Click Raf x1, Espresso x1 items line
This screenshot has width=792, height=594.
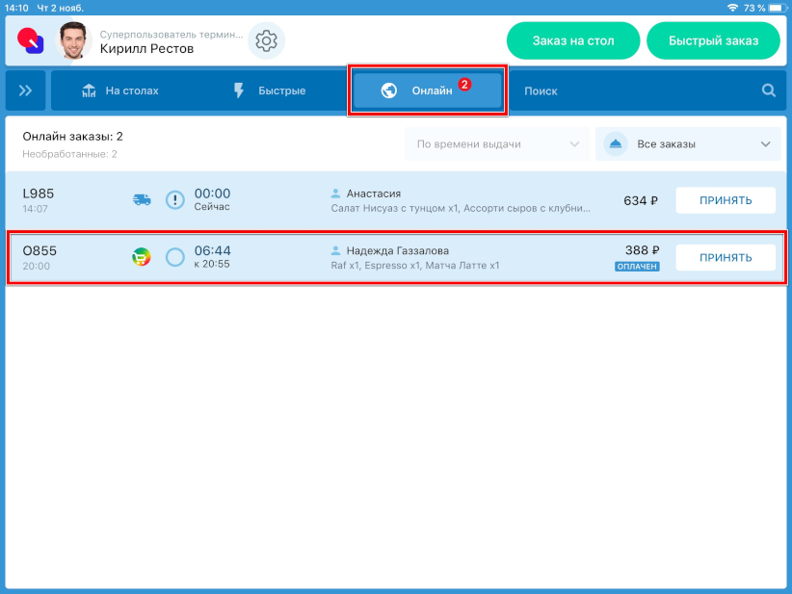tap(415, 266)
